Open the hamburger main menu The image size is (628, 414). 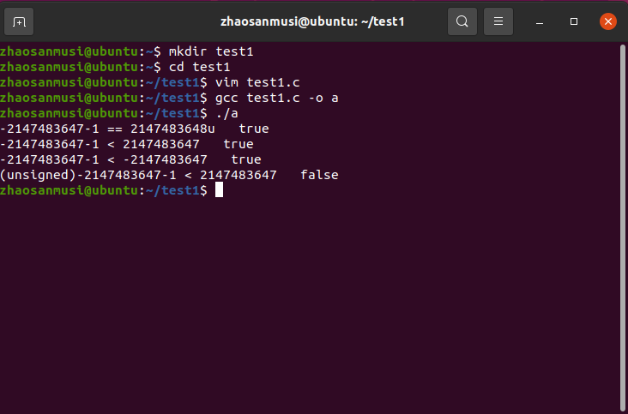(498, 21)
